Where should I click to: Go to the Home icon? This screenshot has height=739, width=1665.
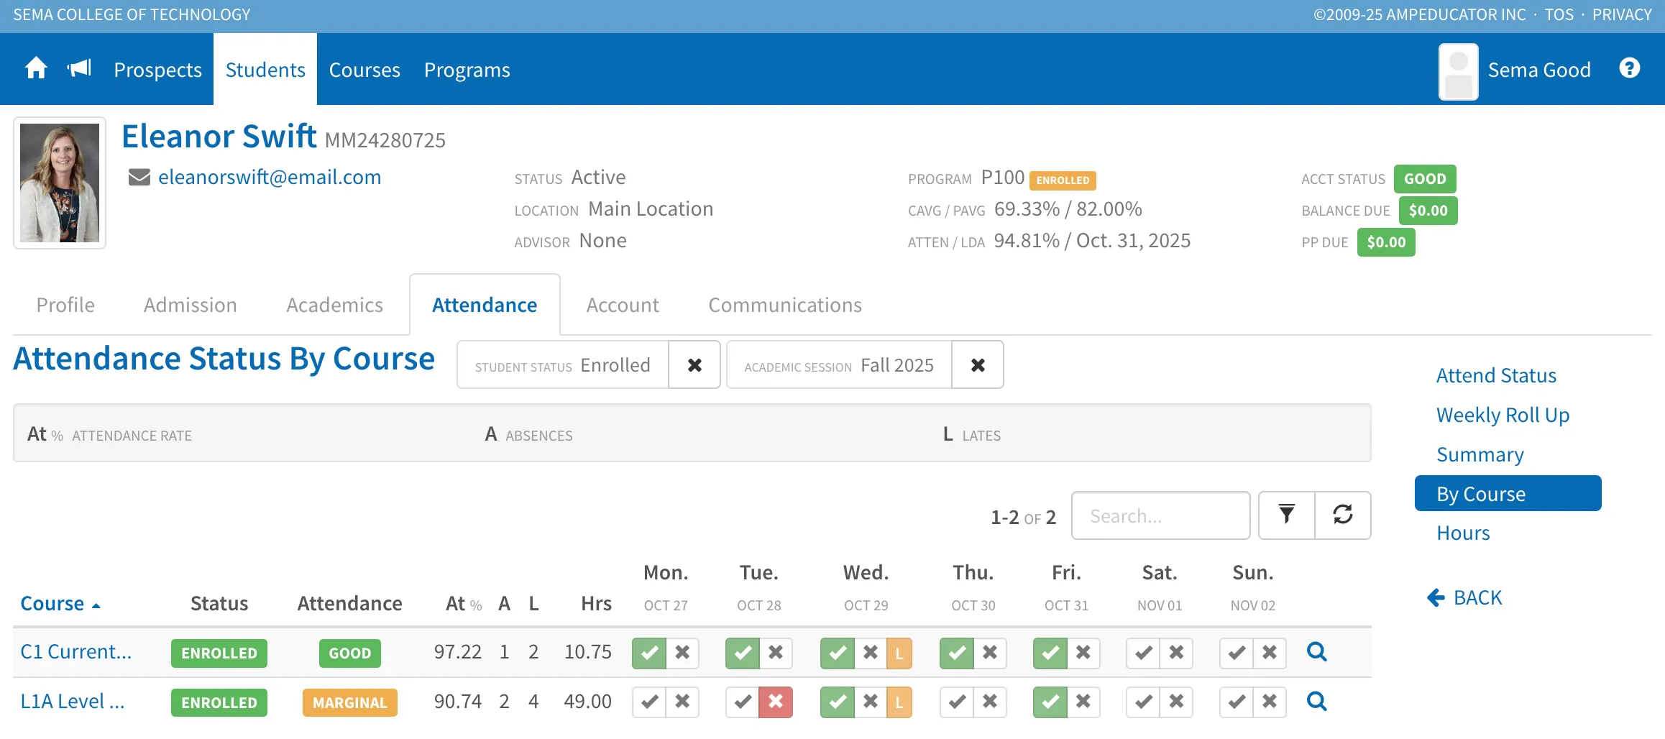click(36, 69)
